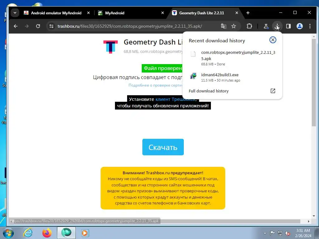The height and width of the screenshot is (239, 319).
Task: Open the side panel icon
Action: pyautogui.click(x=288, y=26)
